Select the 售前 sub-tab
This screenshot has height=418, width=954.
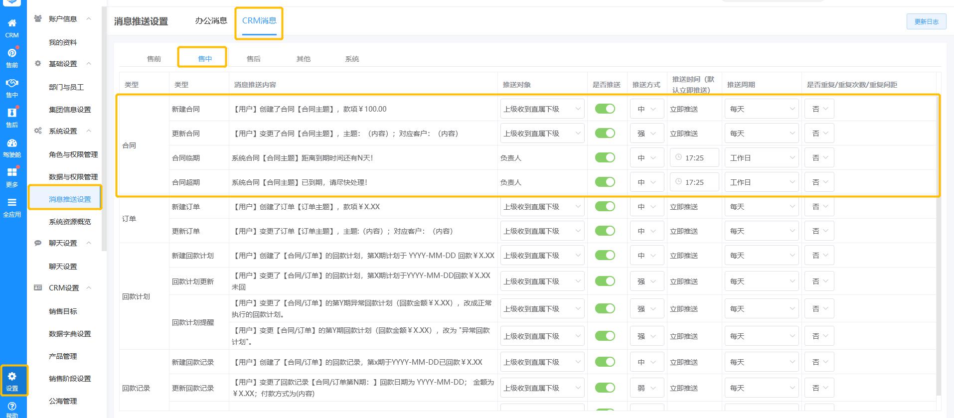(154, 58)
